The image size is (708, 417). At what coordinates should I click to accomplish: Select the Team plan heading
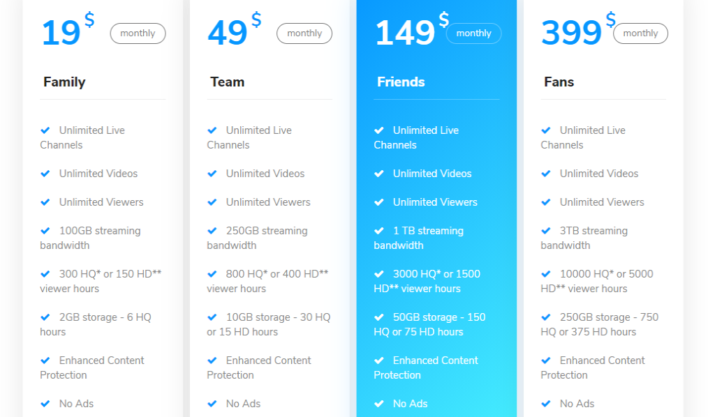(227, 82)
